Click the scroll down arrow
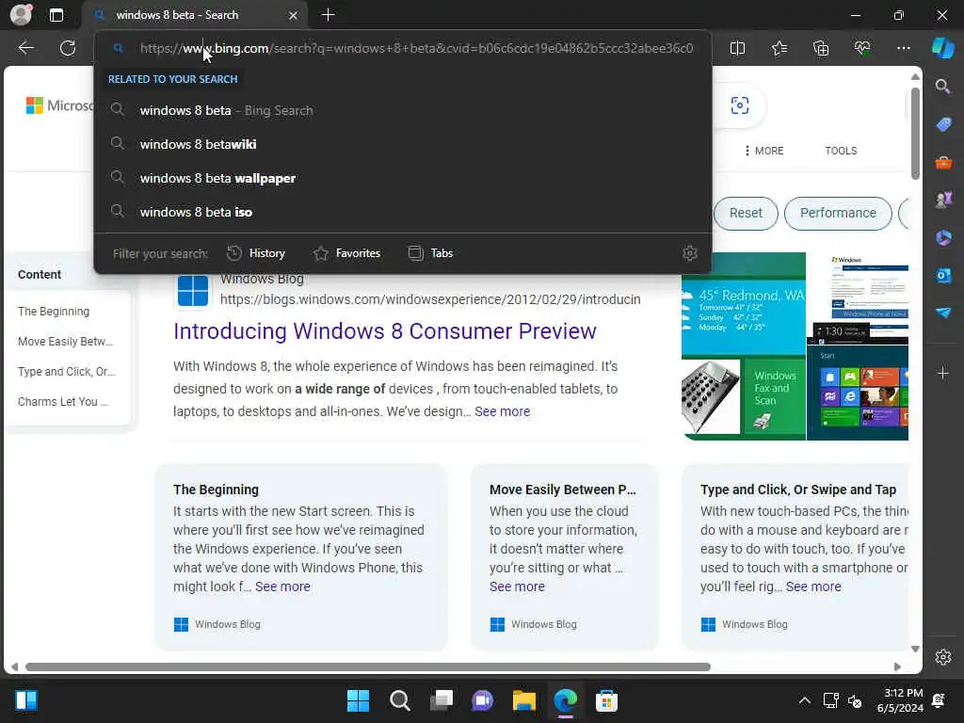The height and width of the screenshot is (723, 964). 915,650
